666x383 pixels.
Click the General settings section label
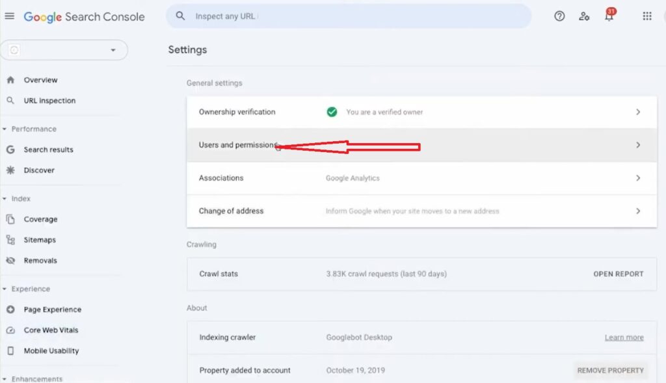(214, 83)
